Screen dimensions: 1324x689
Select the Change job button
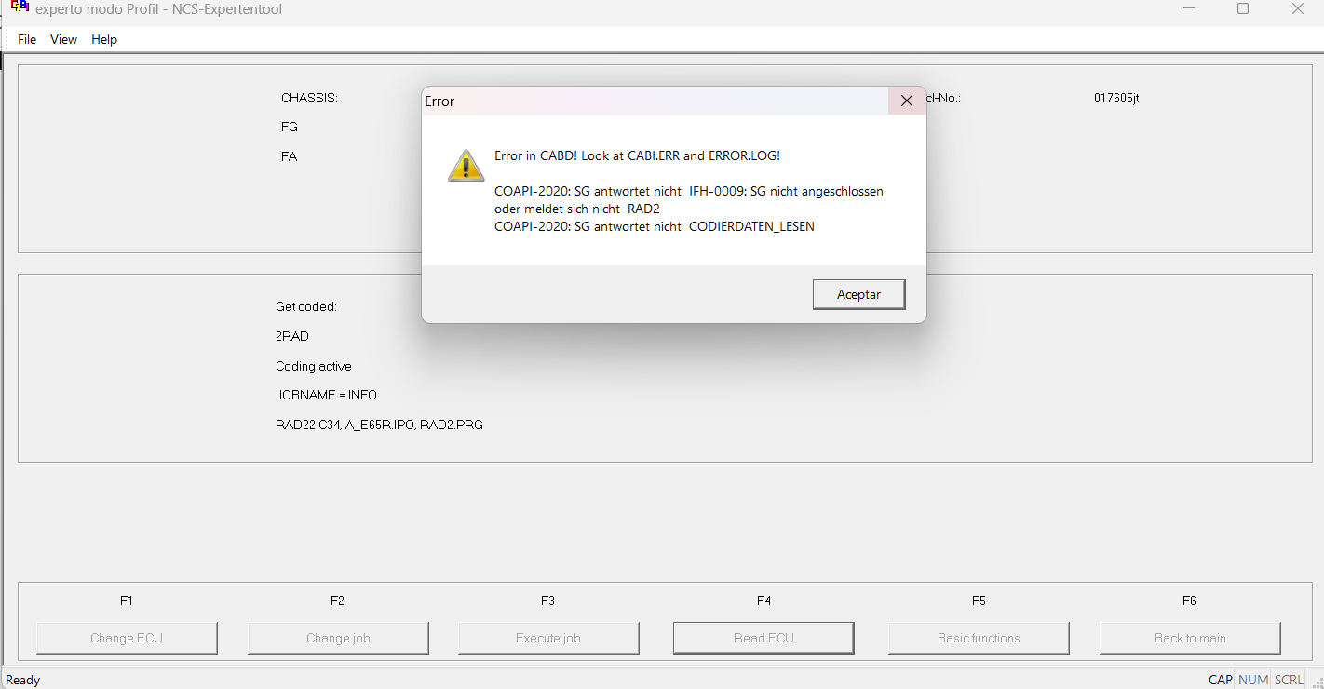coord(338,638)
